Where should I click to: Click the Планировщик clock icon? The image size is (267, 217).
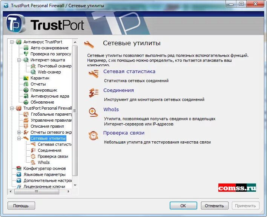(26, 90)
